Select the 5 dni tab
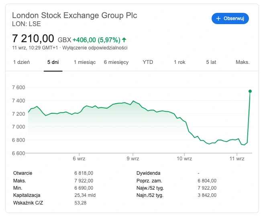265x217 pixels. pyautogui.click(x=53, y=62)
